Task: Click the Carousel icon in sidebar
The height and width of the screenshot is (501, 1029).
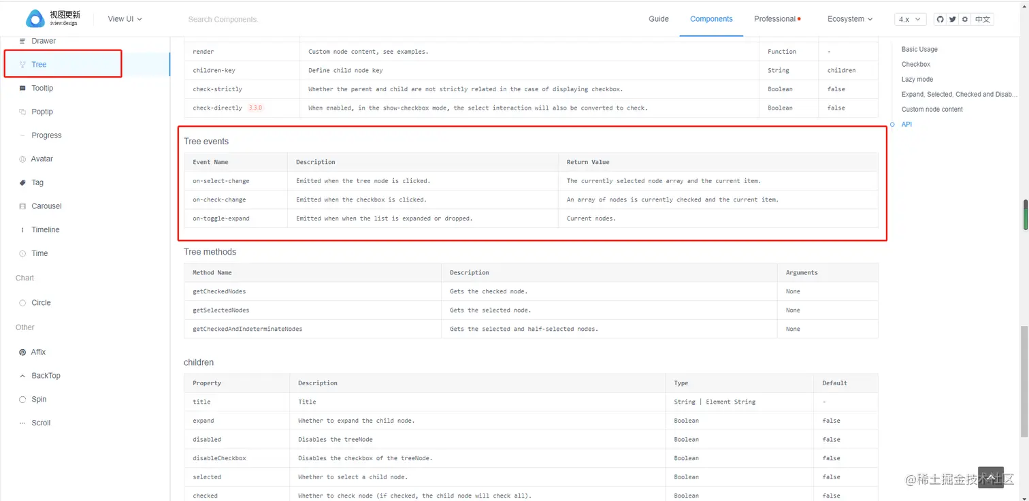Action: (x=22, y=206)
